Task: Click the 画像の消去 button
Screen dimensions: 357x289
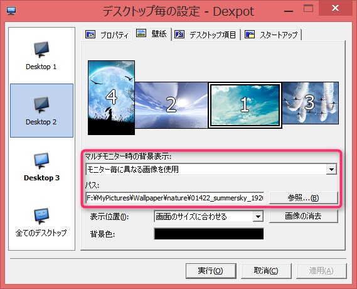Action: point(303,216)
